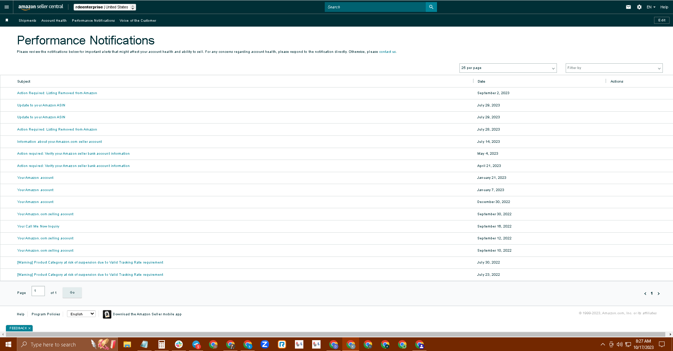Click the Go pagination button
Image resolution: width=673 pixels, height=351 pixels.
coord(72,293)
